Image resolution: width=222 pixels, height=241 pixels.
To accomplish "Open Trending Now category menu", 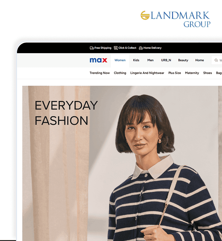I will pyautogui.click(x=99, y=73).
